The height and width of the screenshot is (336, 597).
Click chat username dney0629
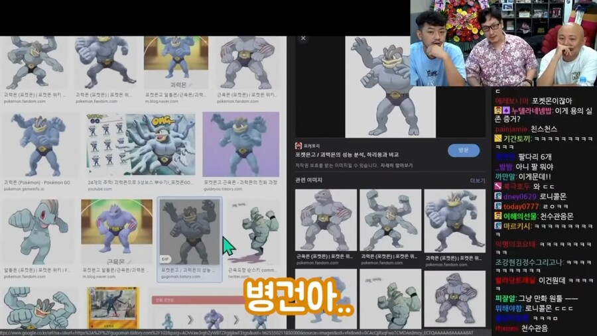click(x=521, y=196)
